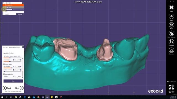Screen dimensions: 177x99
Task: Activate the Cut view icon
Action: pos(171,50)
